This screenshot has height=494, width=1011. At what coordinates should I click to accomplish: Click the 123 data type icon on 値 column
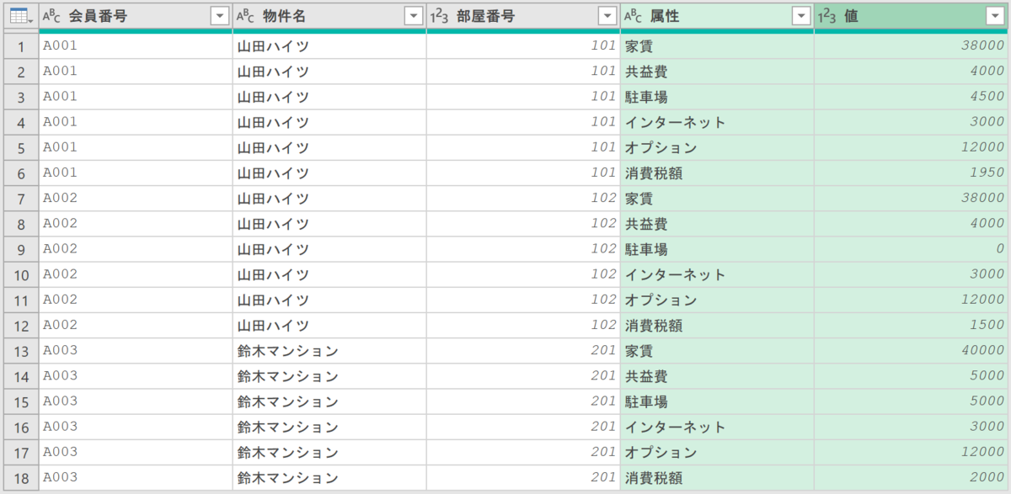tap(828, 15)
